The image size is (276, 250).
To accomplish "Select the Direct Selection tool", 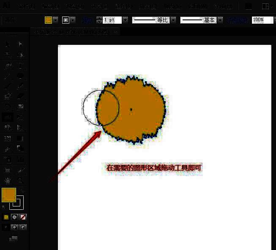I will pyautogui.click(x=20, y=44).
